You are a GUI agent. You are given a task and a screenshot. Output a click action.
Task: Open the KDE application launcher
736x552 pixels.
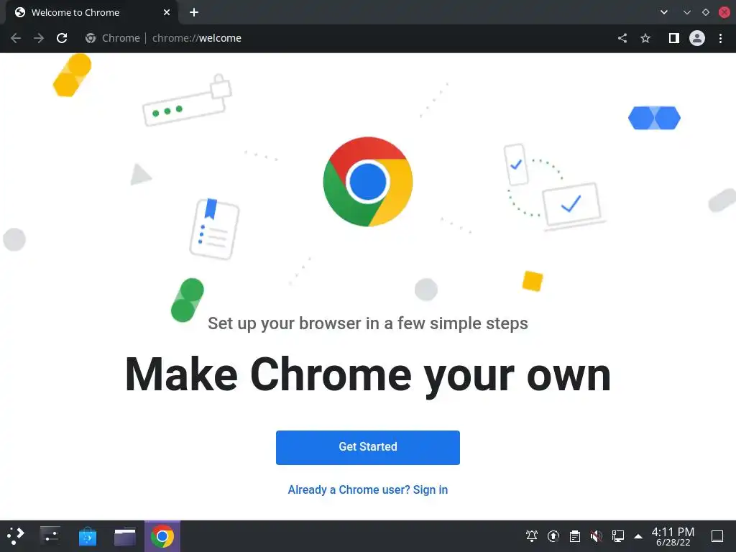[x=16, y=536]
